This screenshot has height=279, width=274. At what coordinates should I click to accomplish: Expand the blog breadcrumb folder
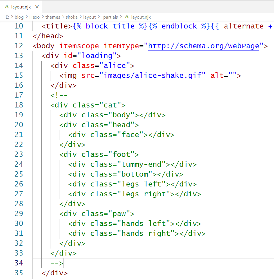coord(19,17)
